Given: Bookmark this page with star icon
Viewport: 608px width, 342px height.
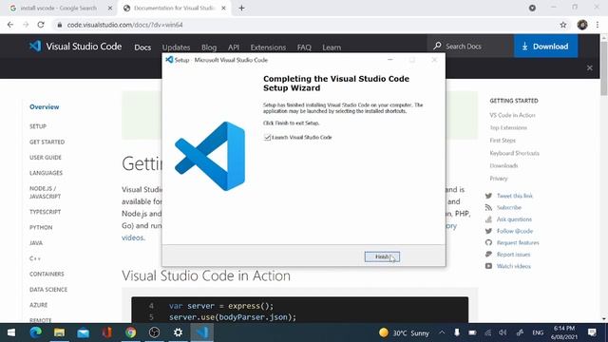Looking at the screenshot, I should pyautogui.click(x=563, y=25).
